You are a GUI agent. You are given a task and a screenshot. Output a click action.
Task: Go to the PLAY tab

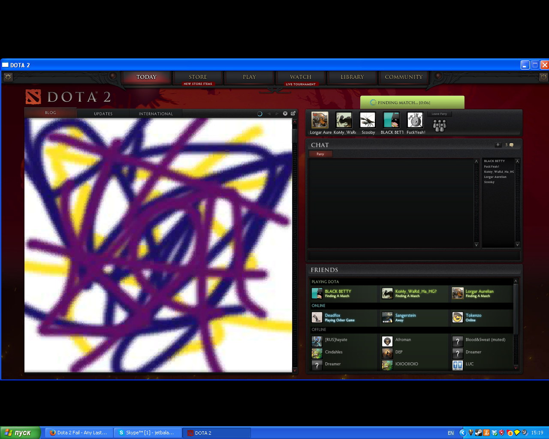coord(249,77)
